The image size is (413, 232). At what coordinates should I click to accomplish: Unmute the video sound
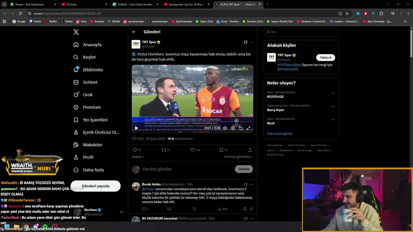(225, 128)
